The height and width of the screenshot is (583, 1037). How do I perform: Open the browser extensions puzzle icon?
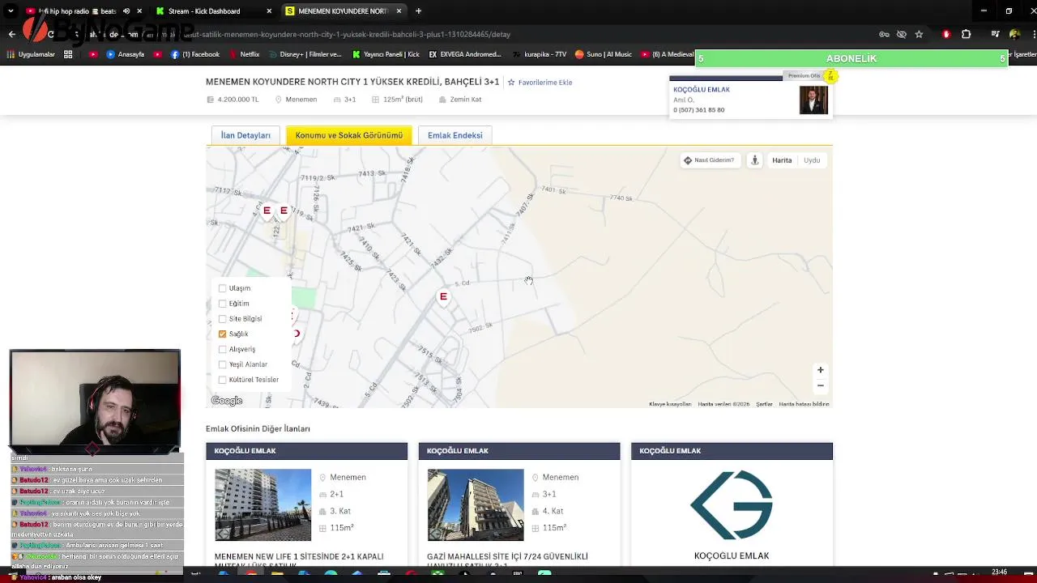coord(966,34)
